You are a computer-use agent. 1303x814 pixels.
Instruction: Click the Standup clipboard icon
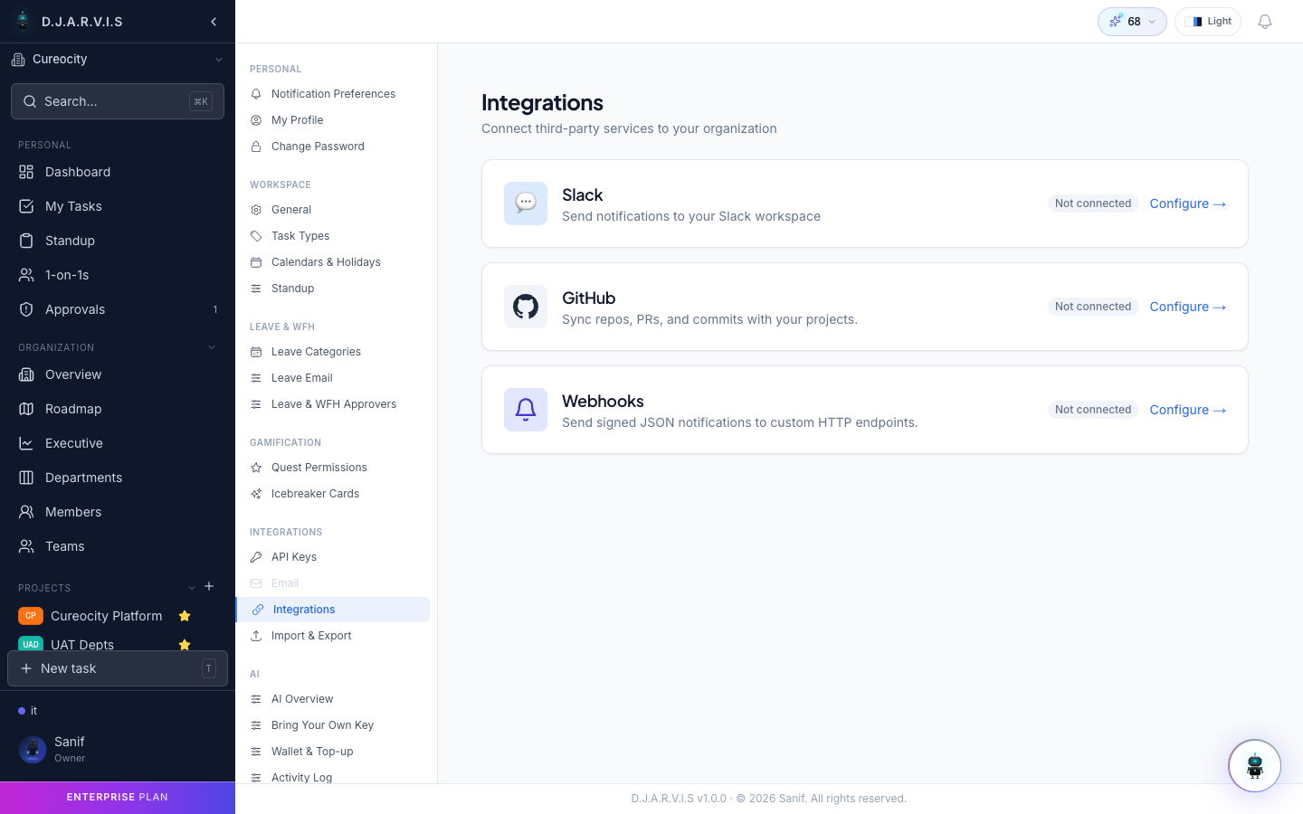click(x=26, y=241)
